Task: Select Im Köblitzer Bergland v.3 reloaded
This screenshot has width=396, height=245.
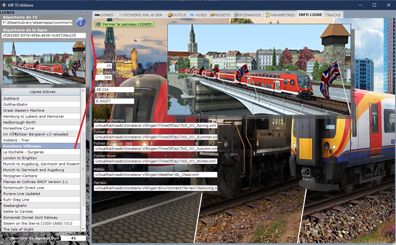Action: point(41,134)
